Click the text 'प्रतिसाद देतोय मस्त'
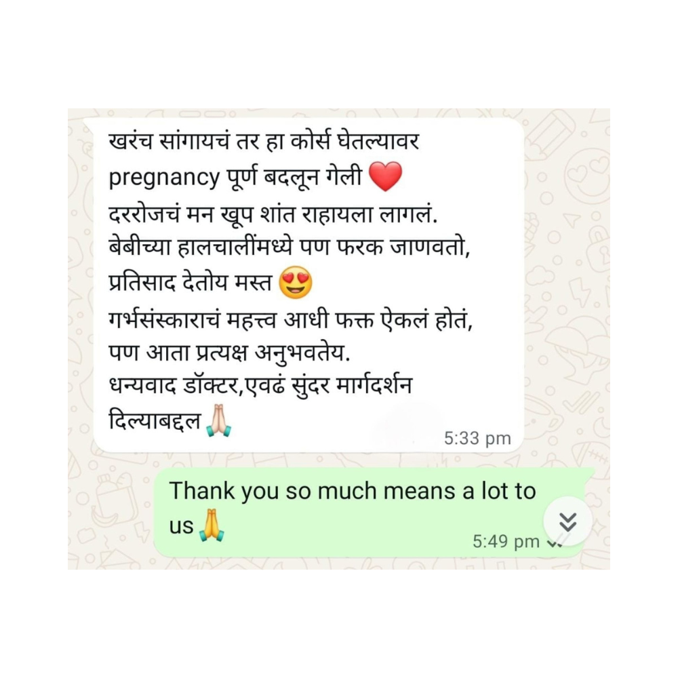678x678 pixels. [x=190, y=283]
